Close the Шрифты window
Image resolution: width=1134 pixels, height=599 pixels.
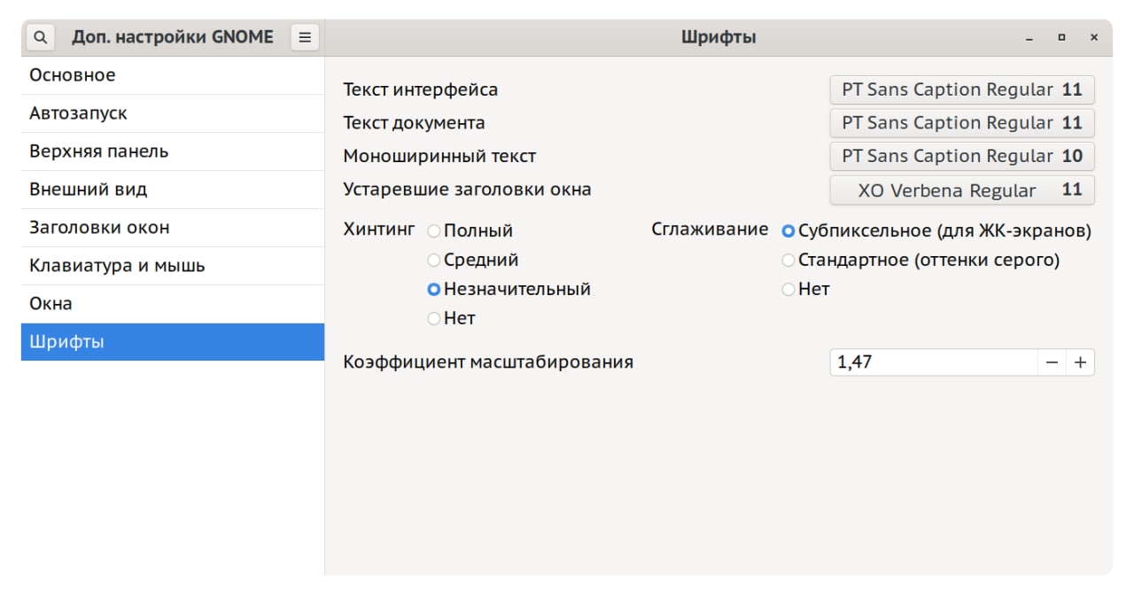point(1094,38)
